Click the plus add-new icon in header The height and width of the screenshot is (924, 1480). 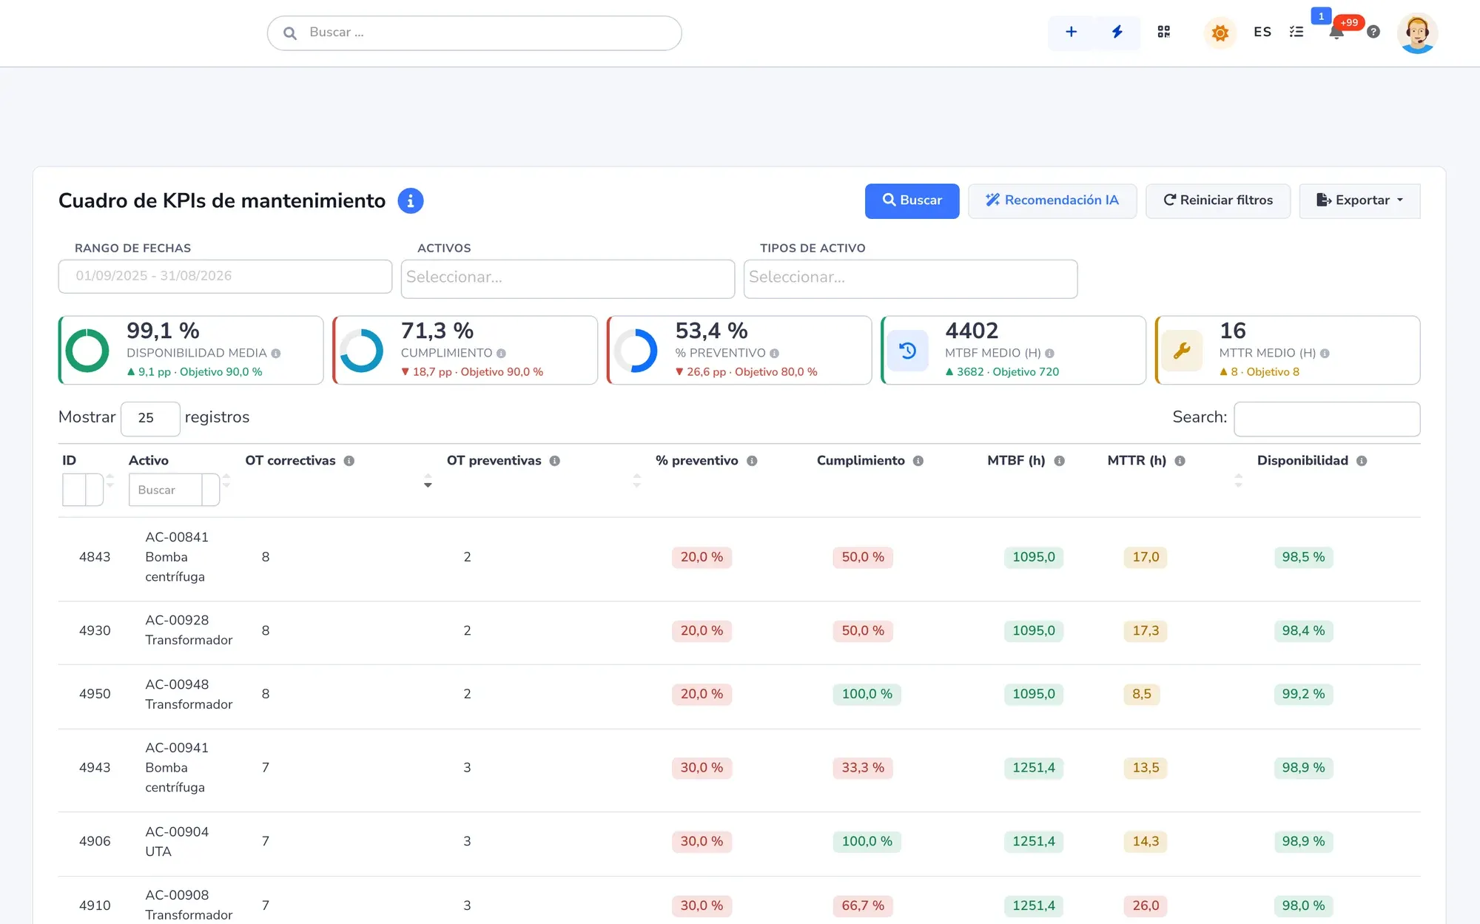[1071, 32]
